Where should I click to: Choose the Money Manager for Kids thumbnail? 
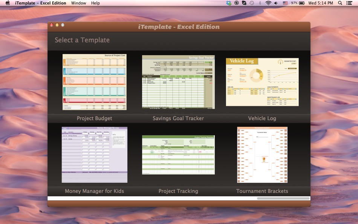94,155
